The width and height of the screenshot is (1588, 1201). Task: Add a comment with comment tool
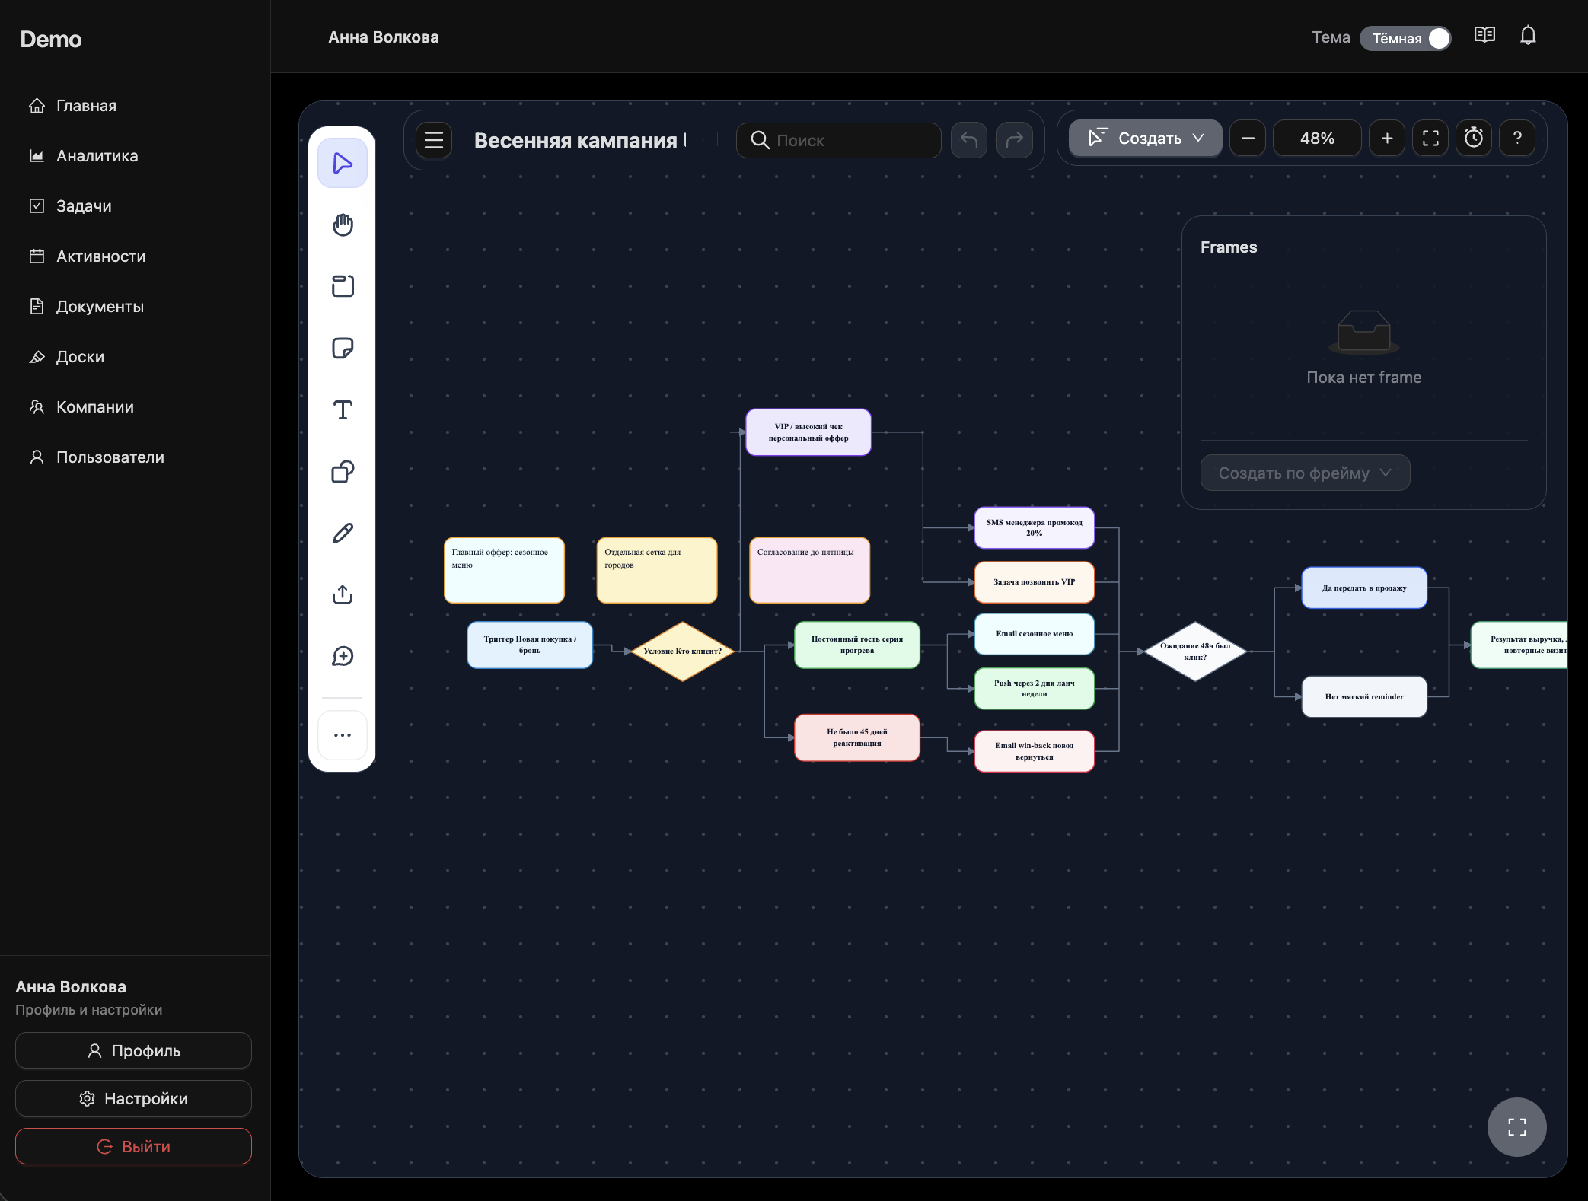[343, 656]
